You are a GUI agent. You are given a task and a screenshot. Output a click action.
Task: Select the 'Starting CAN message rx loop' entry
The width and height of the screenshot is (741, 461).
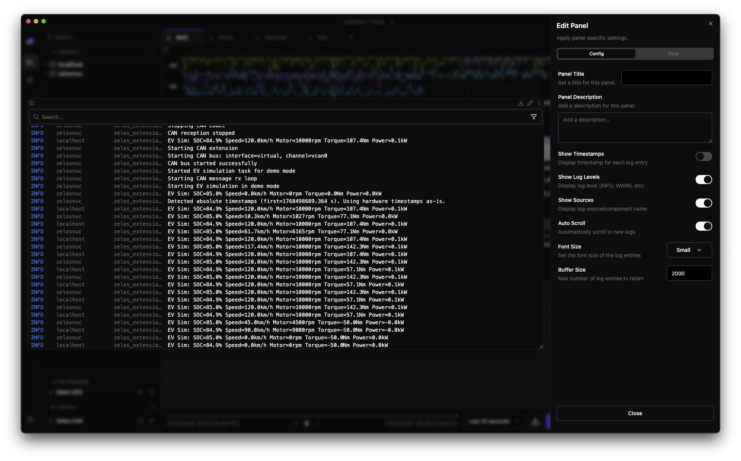coord(285,178)
